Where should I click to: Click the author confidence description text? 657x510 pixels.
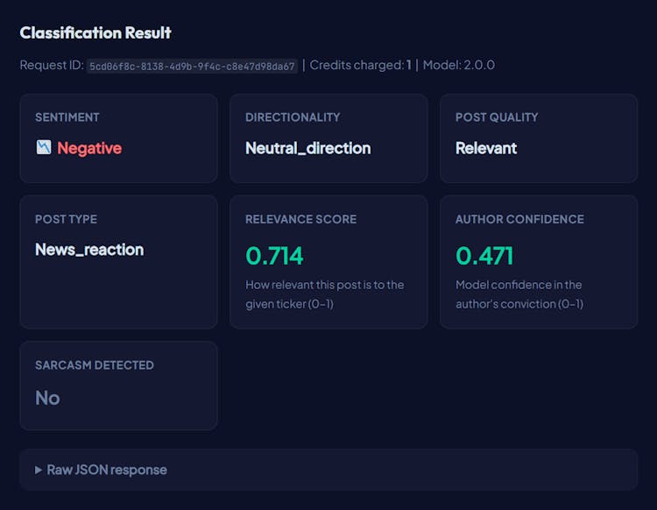point(519,294)
